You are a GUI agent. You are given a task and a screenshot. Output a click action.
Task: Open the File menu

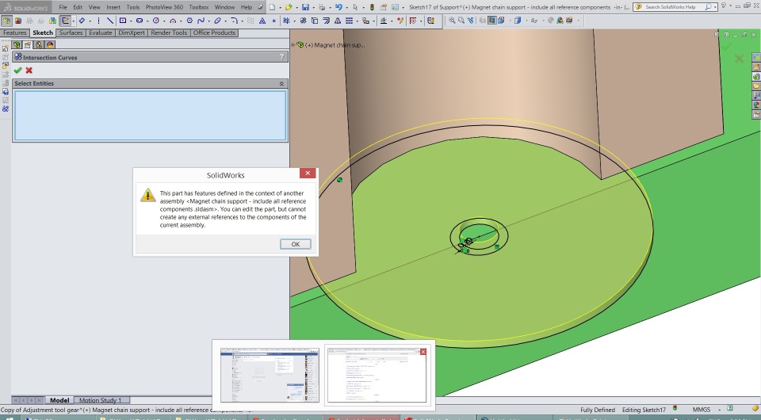(63, 7)
